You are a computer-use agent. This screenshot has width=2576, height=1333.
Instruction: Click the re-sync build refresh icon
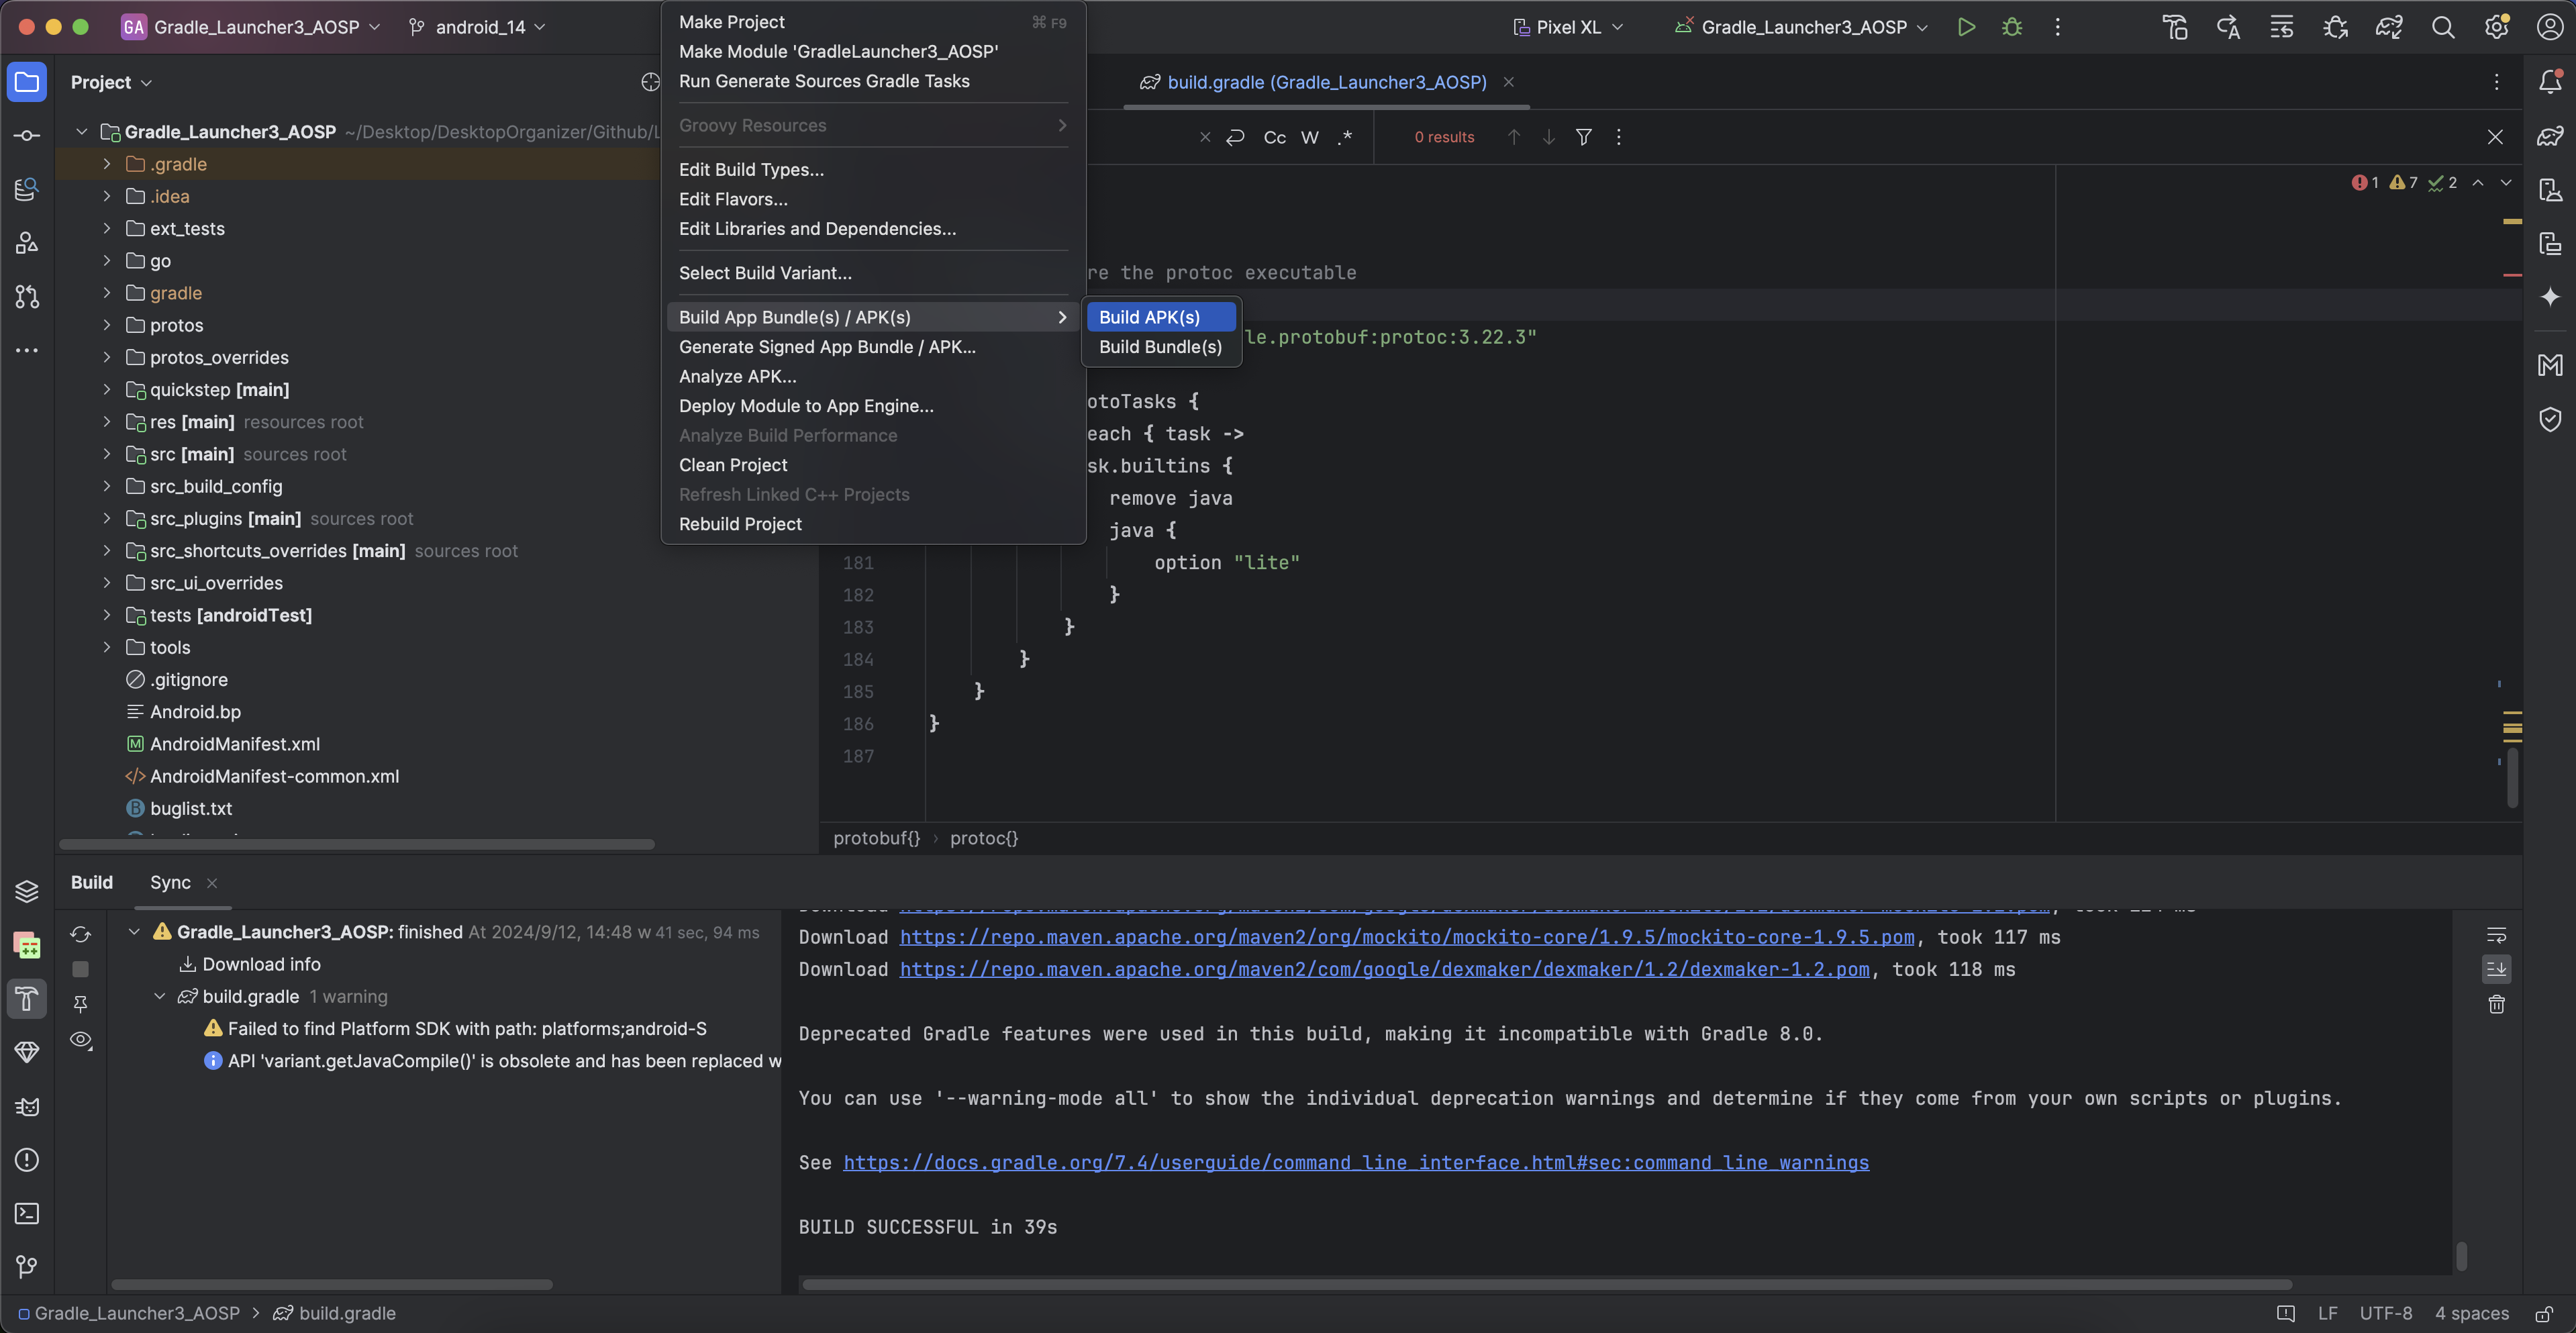[81, 934]
